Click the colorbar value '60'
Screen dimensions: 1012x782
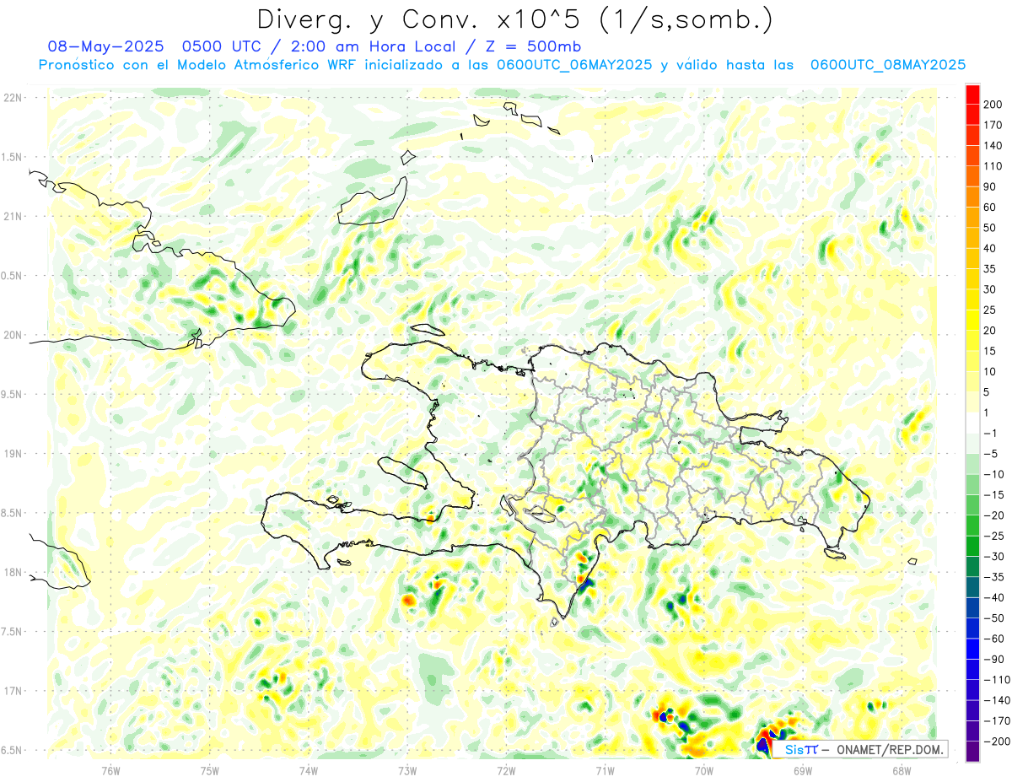click(x=990, y=208)
